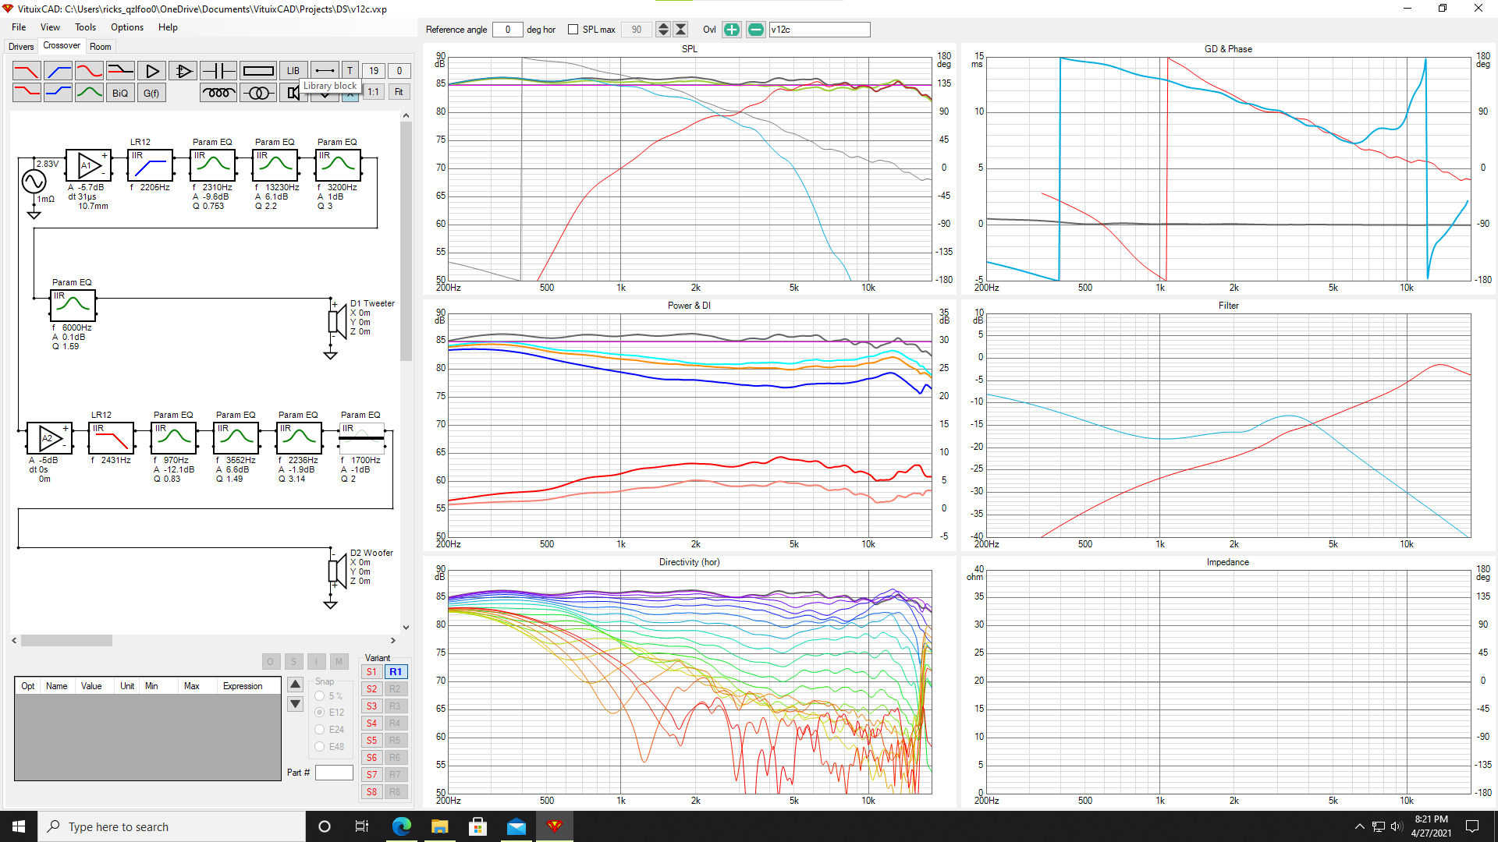Add an inductor coil component

[218, 93]
